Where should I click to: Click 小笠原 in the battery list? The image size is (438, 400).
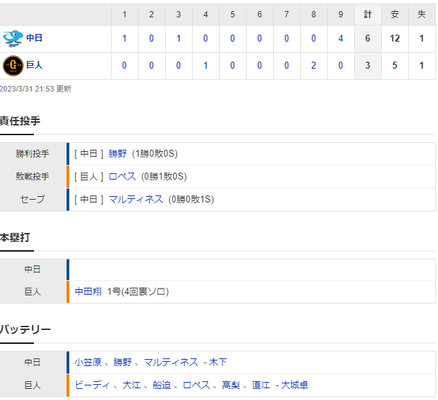tap(88, 363)
